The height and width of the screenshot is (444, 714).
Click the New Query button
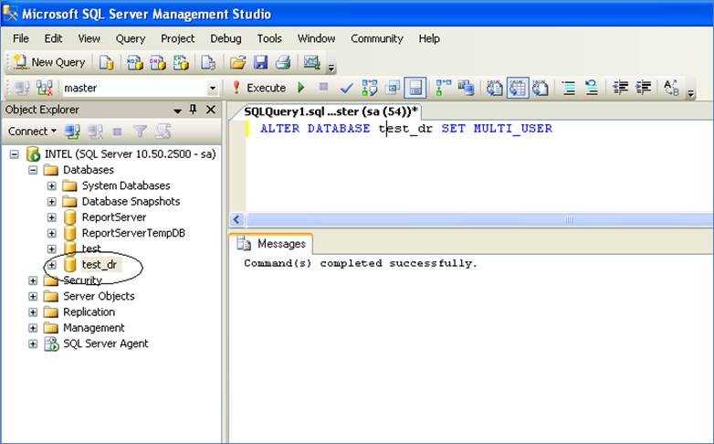click(x=49, y=62)
